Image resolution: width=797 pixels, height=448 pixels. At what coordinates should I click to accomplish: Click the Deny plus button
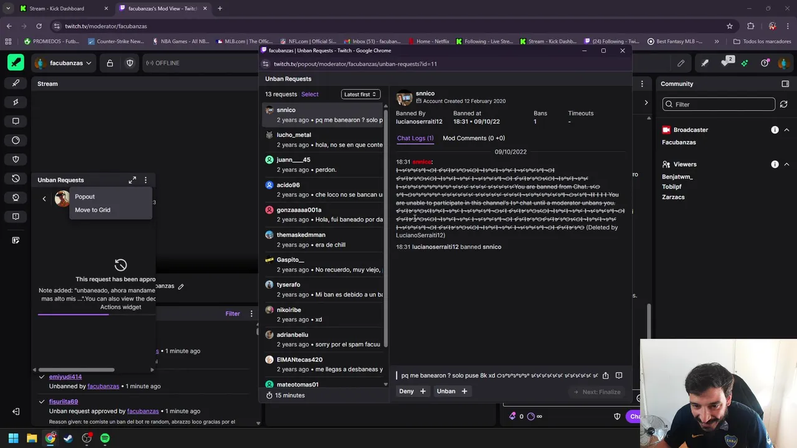pyautogui.click(x=412, y=391)
